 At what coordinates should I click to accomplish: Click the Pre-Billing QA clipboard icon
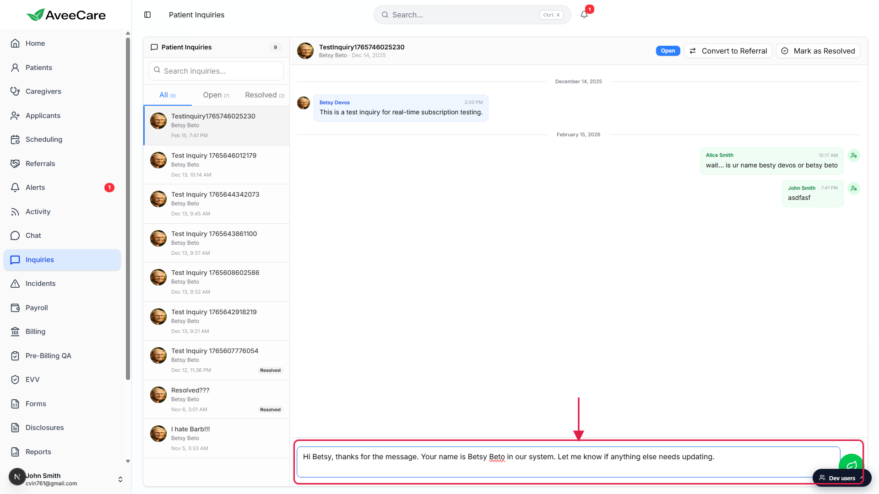coord(15,356)
